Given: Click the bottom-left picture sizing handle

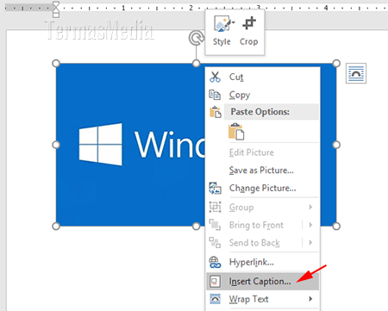Looking at the screenshot, I should pos(56,227).
